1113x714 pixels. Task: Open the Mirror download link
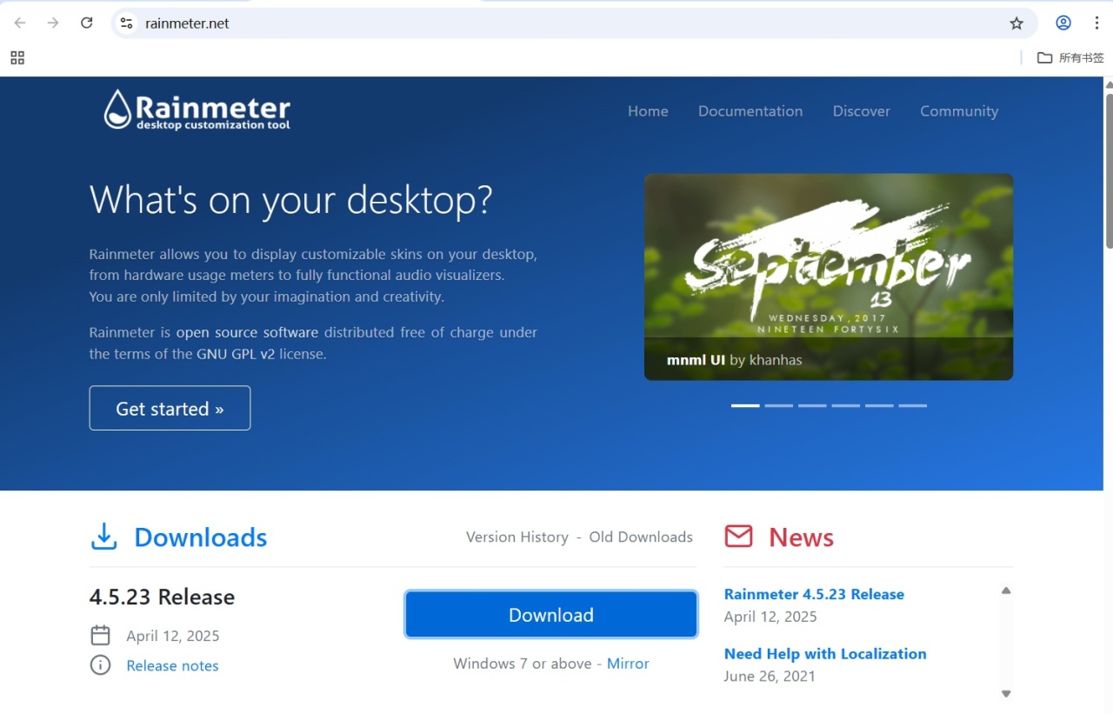point(628,664)
